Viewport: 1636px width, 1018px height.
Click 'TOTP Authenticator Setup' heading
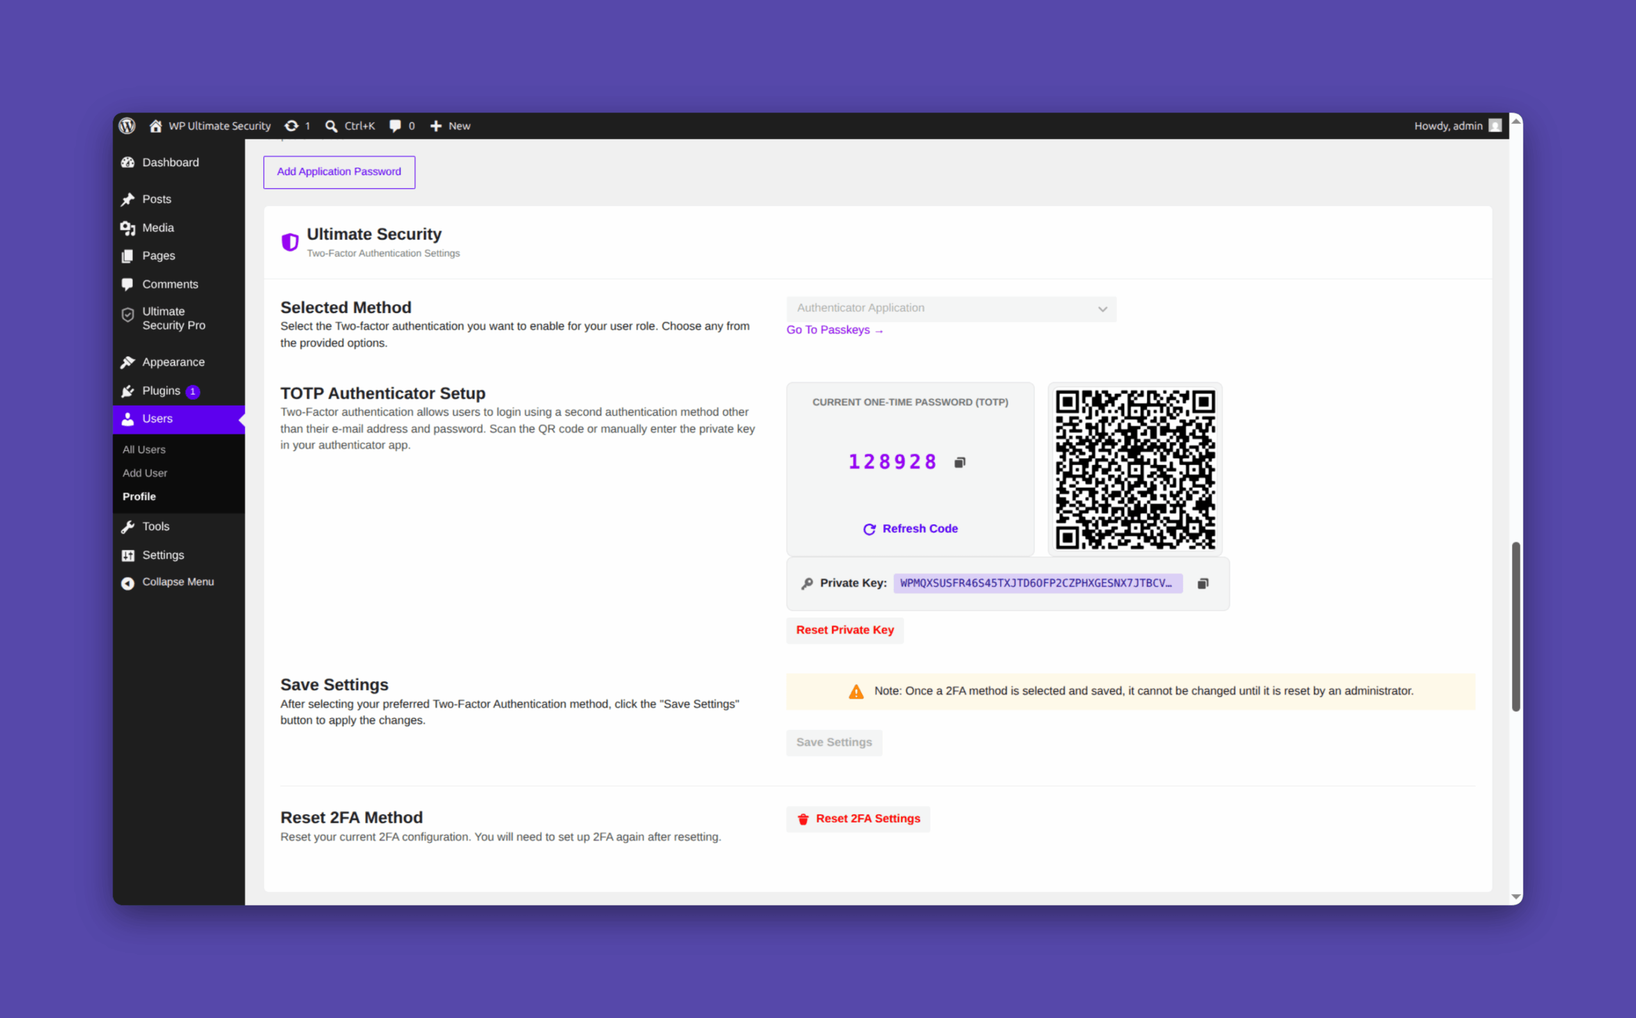tap(383, 393)
